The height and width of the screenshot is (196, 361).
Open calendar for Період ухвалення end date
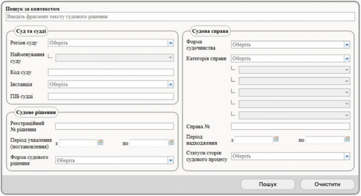[171, 142]
